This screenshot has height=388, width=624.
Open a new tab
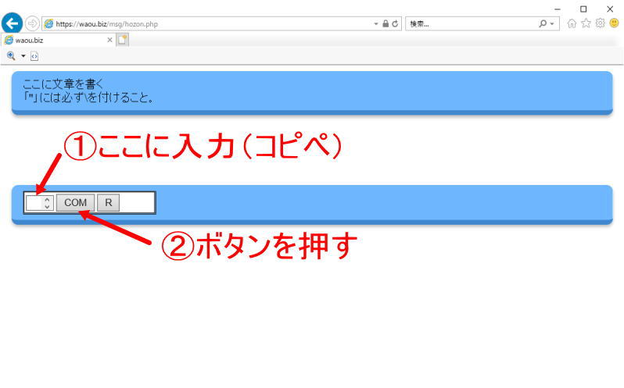[x=123, y=40]
